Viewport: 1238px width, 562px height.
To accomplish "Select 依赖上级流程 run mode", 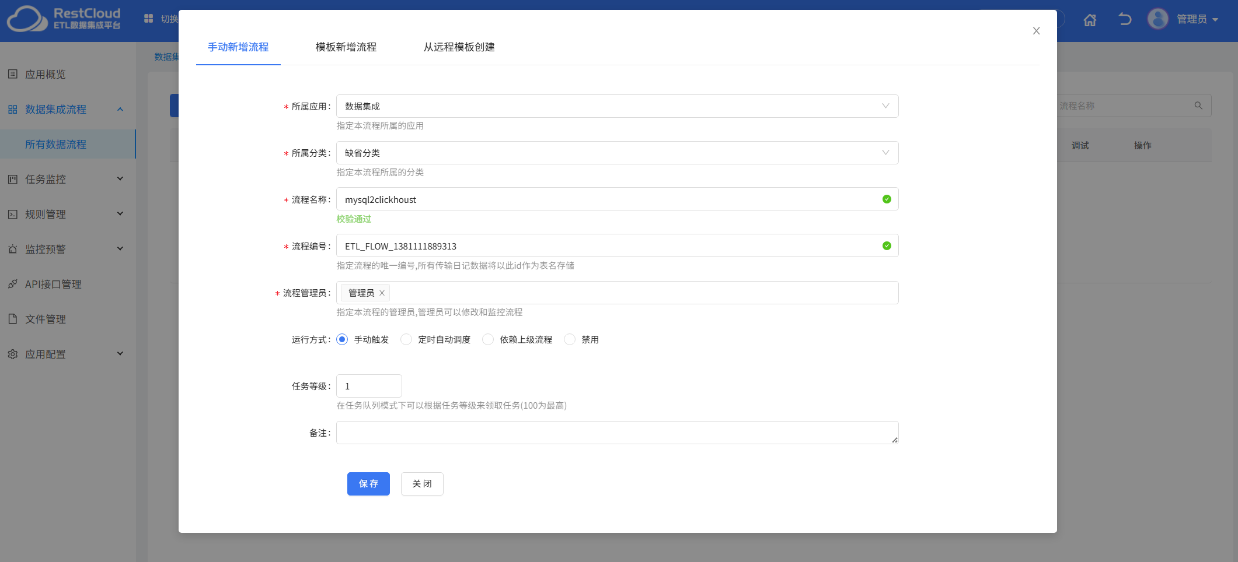I will point(488,339).
